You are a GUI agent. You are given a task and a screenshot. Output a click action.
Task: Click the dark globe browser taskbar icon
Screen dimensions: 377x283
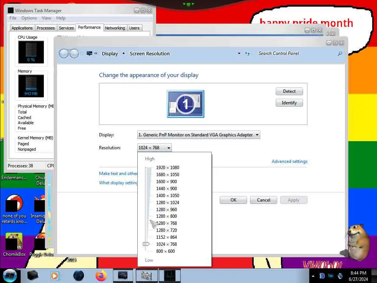click(x=78, y=276)
